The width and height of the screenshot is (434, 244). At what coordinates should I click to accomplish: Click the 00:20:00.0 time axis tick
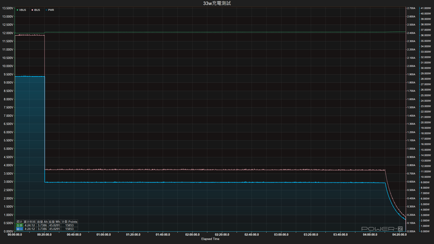[45, 235]
